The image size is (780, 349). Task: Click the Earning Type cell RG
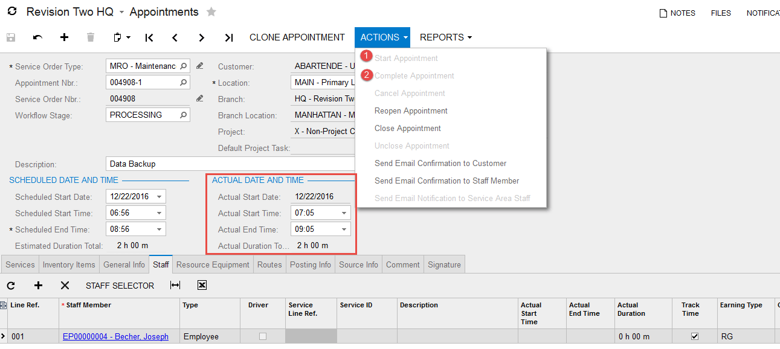746,336
